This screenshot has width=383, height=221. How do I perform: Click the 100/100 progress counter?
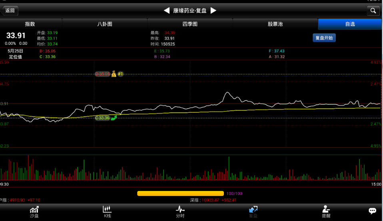pos(234,194)
